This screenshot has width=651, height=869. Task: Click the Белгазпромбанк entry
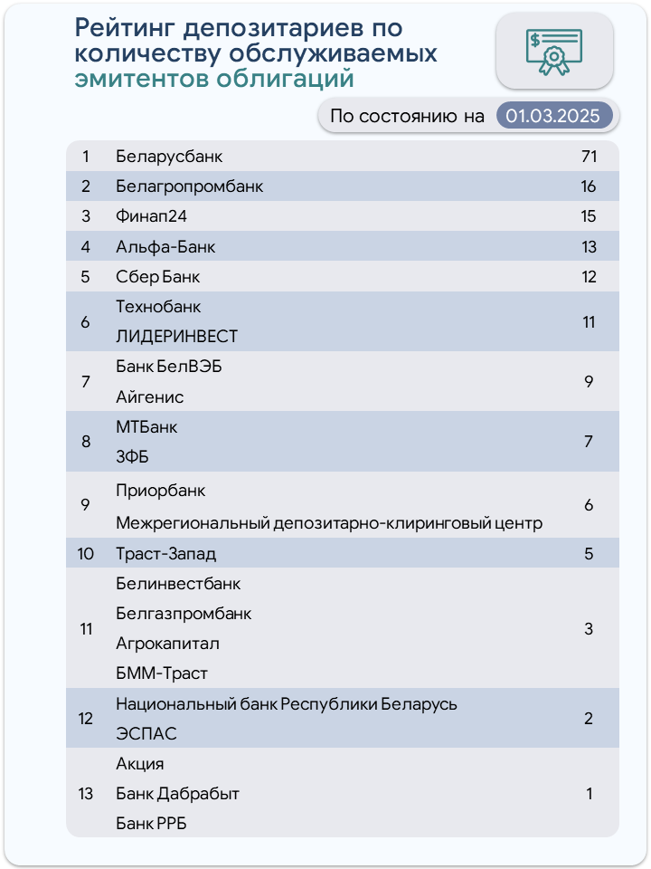point(184,614)
